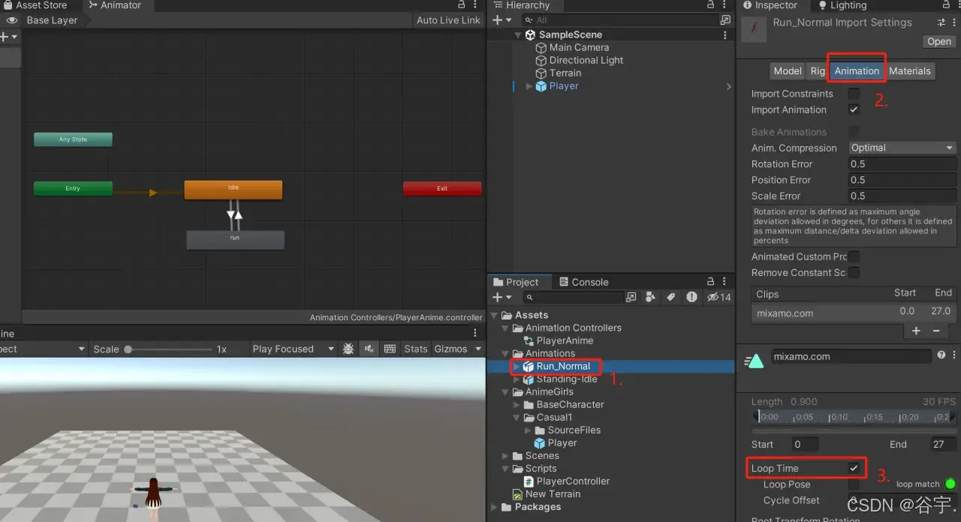This screenshot has width=961, height=522.
Task: Select the Idle state node
Action: point(233,189)
